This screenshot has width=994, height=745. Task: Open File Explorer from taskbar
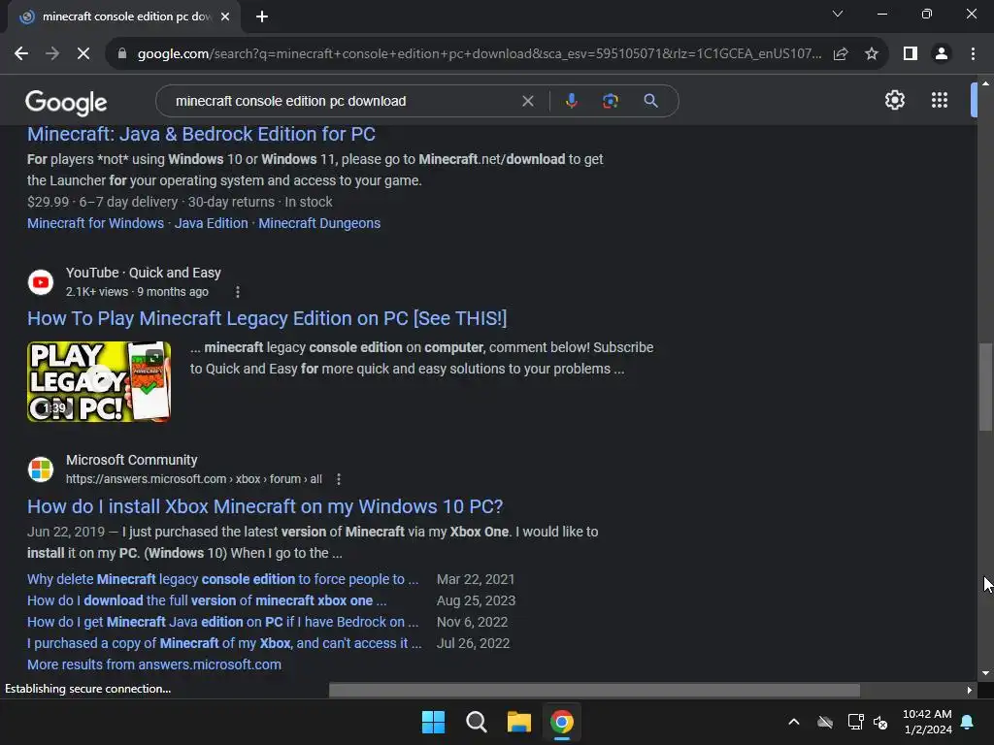[518, 722]
